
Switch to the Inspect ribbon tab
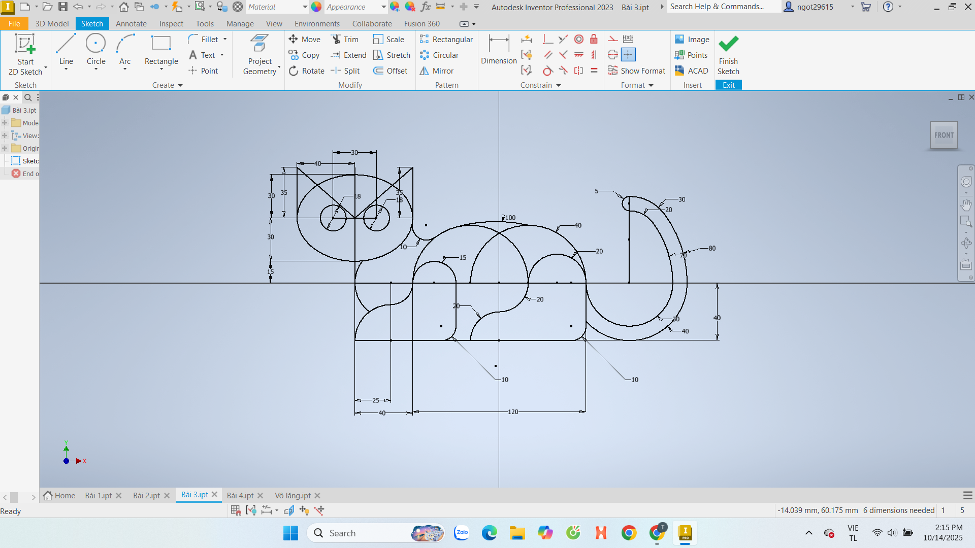(x=171, y=24)
